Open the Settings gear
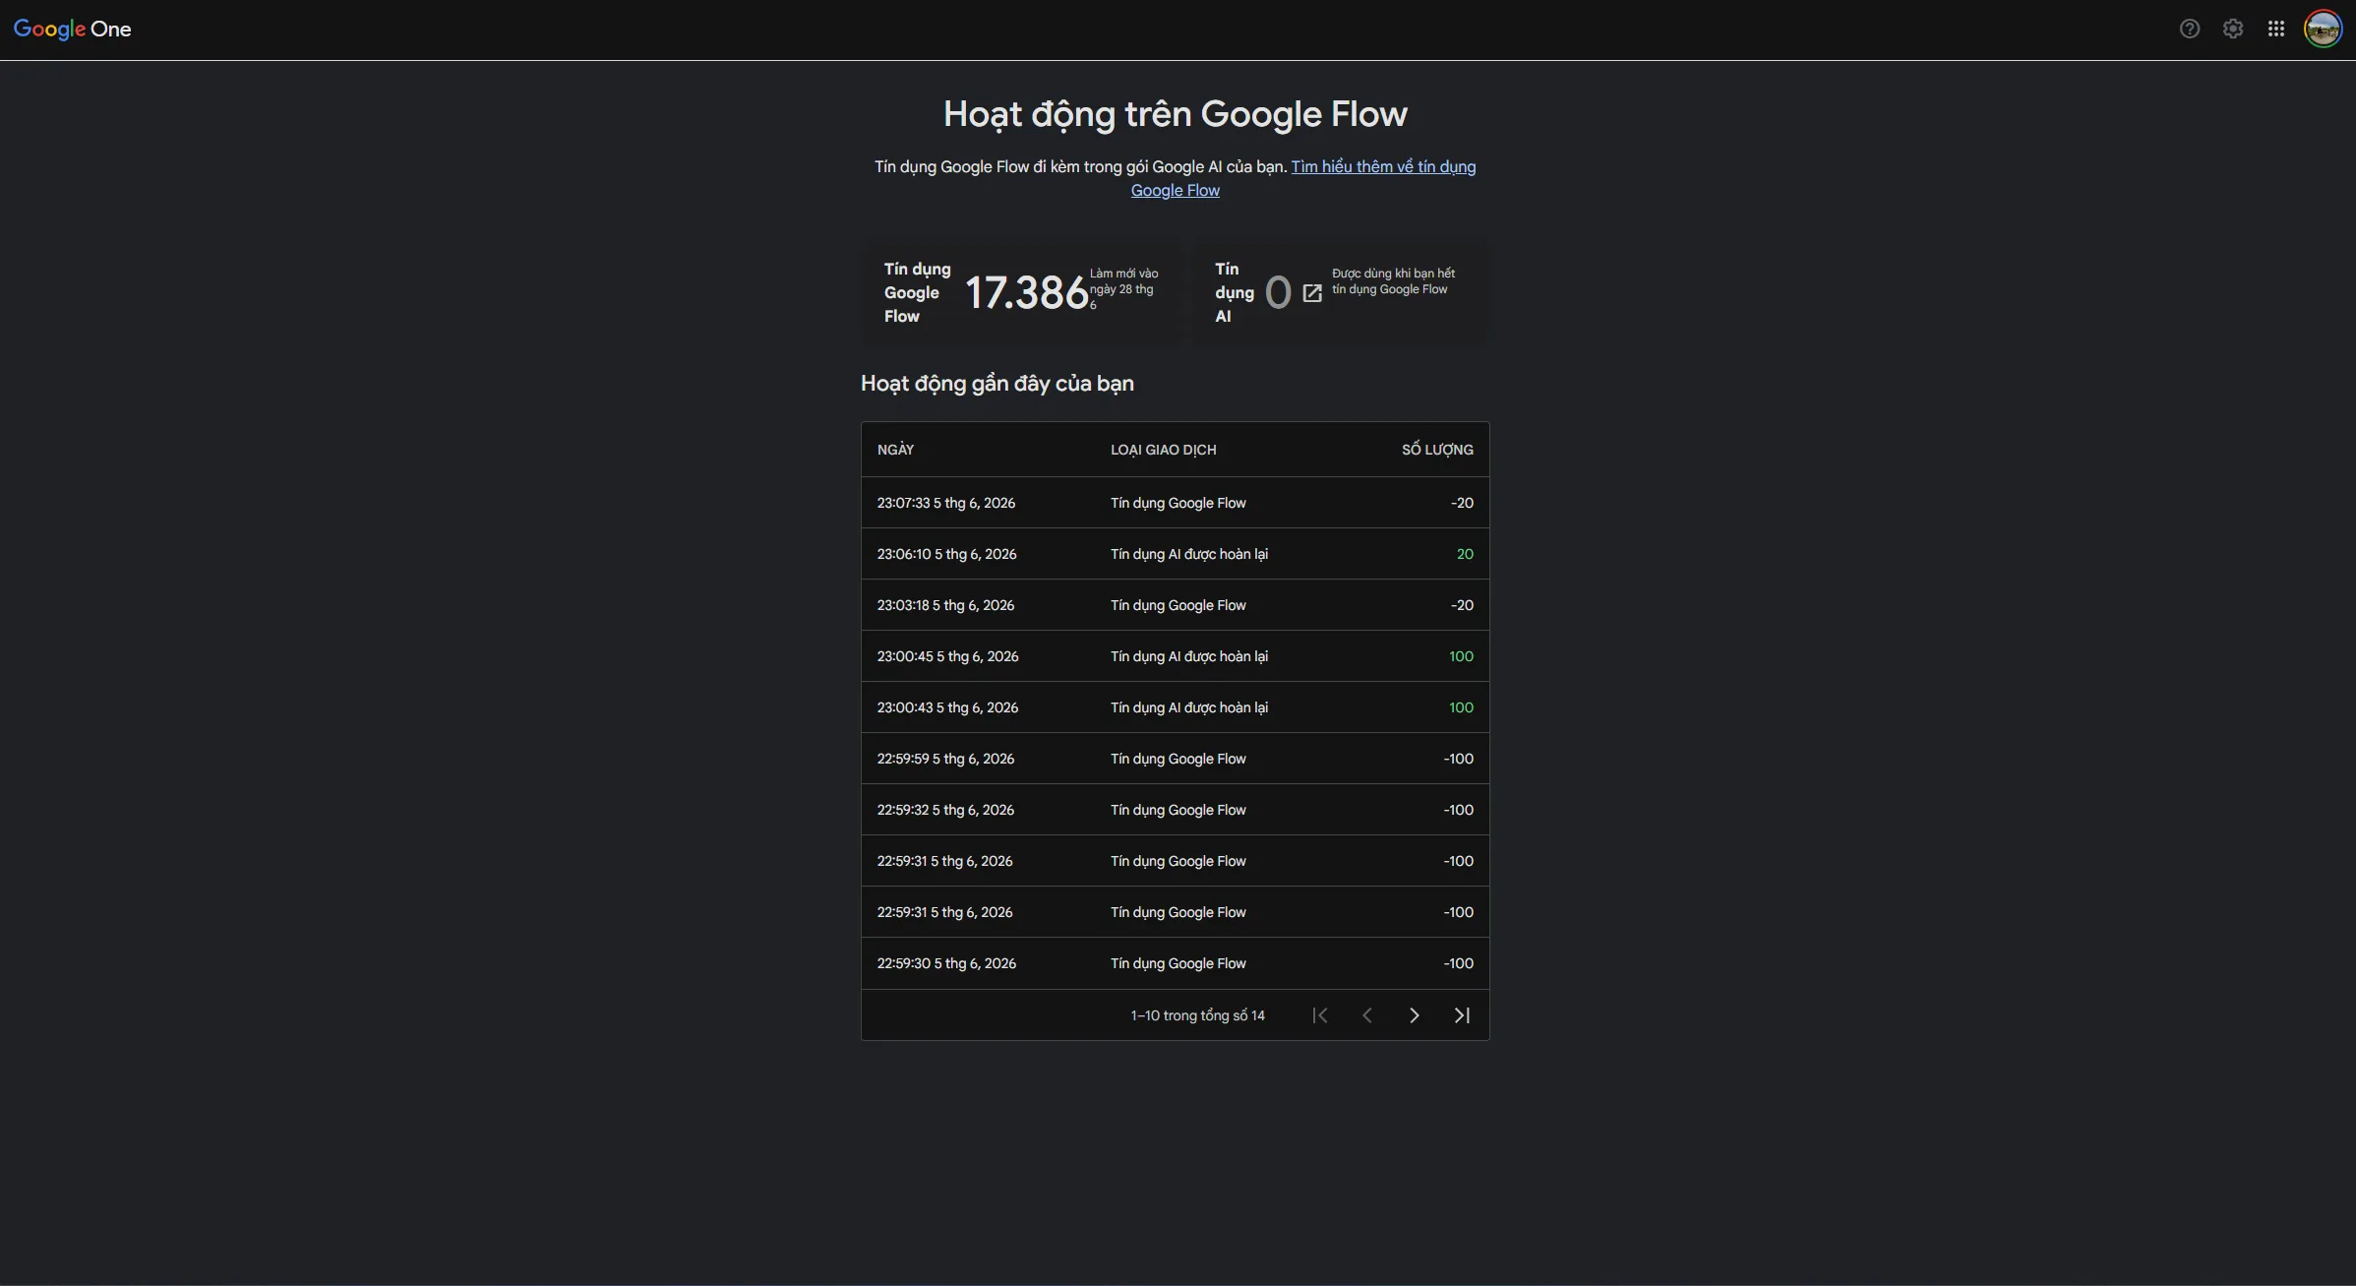Image resolution: width=2356 pixels, height=1286 pixels. pyautogui.click(x=2233, y=30)
